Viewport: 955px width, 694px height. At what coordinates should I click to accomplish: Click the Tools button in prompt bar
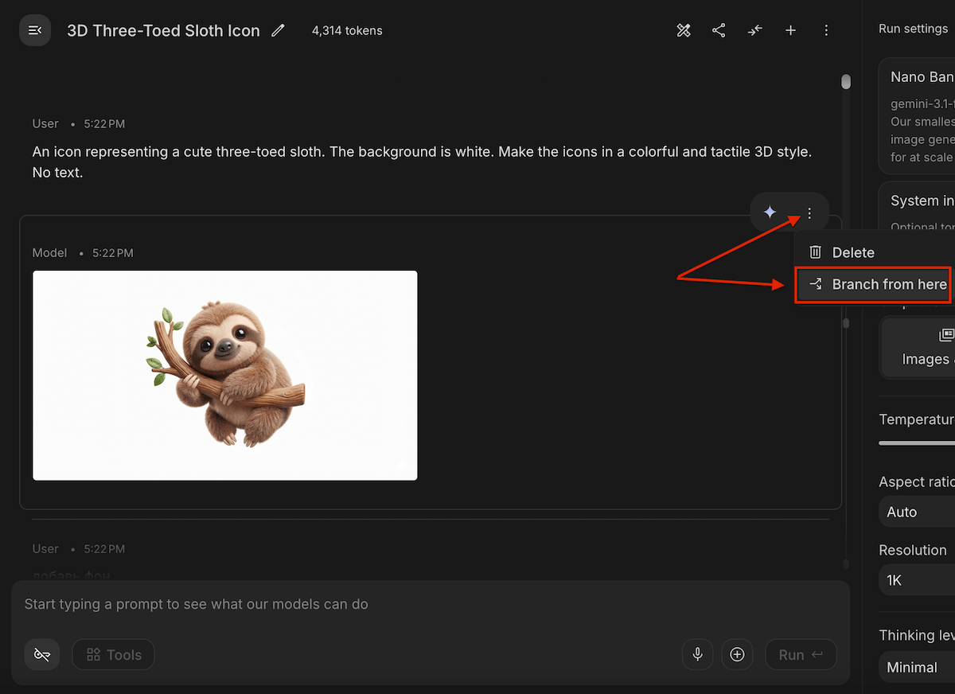tap(113, 654)
